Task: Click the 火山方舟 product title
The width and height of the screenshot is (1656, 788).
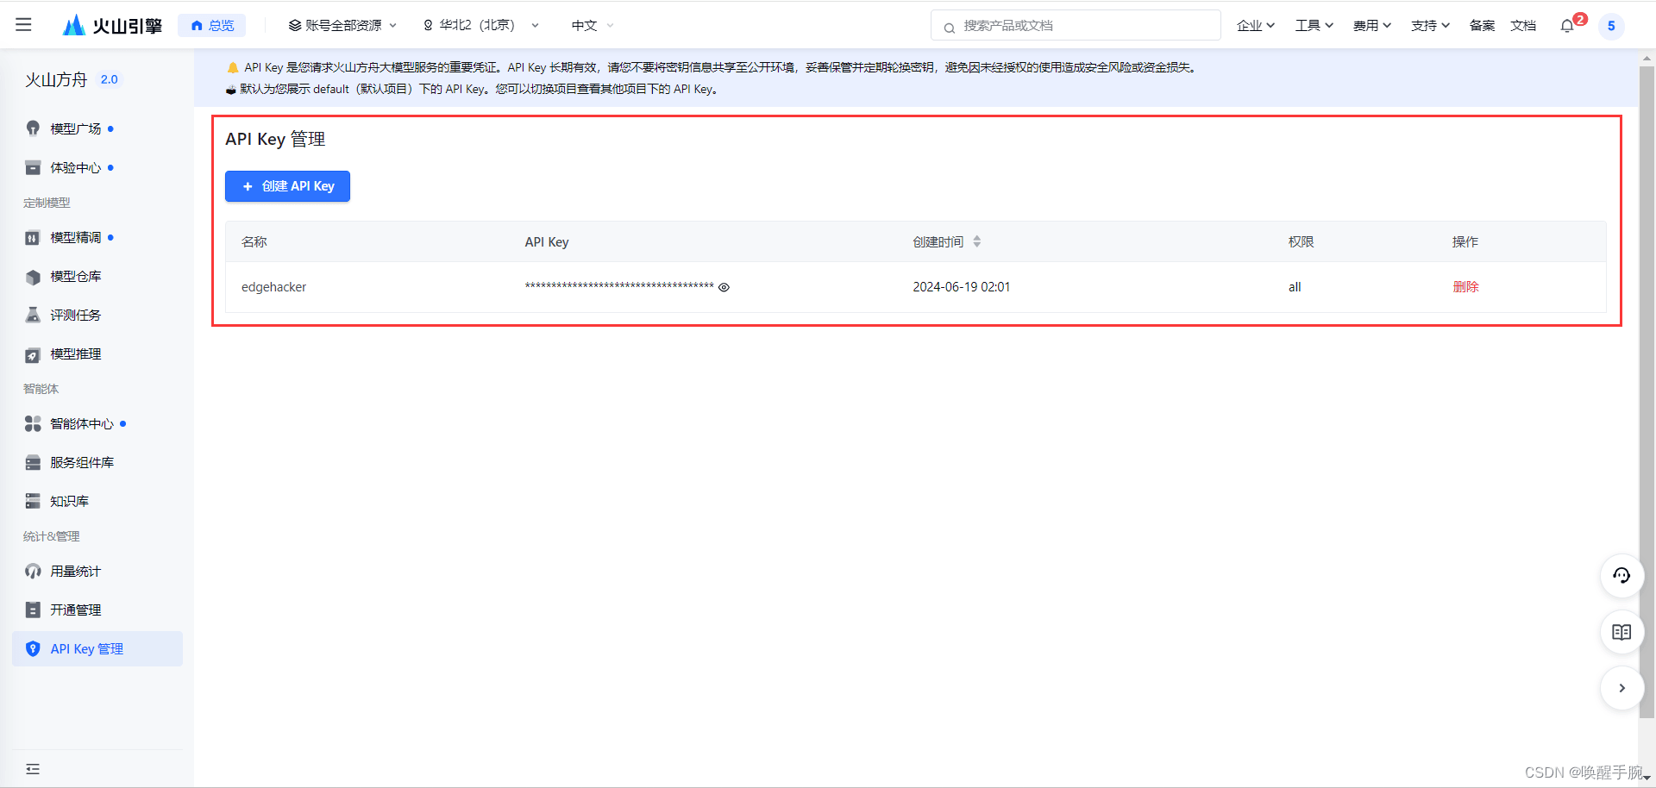Action: pos(56,79)
